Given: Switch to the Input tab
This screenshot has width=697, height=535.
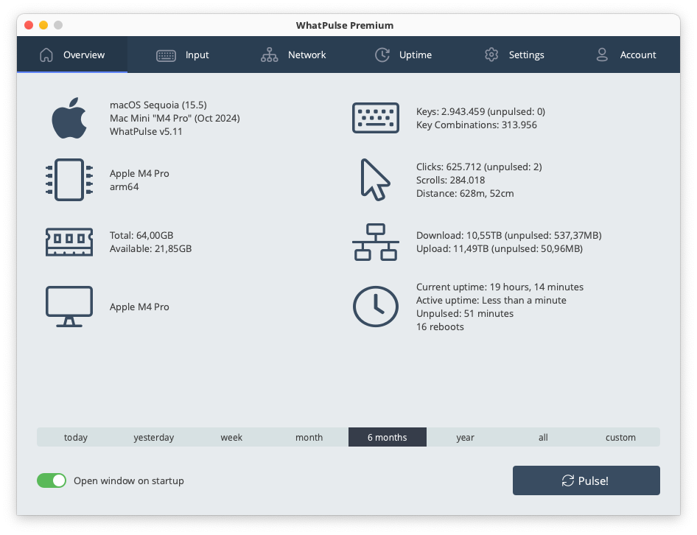Looking at the screenshot, I should click(x=183, y=55).
